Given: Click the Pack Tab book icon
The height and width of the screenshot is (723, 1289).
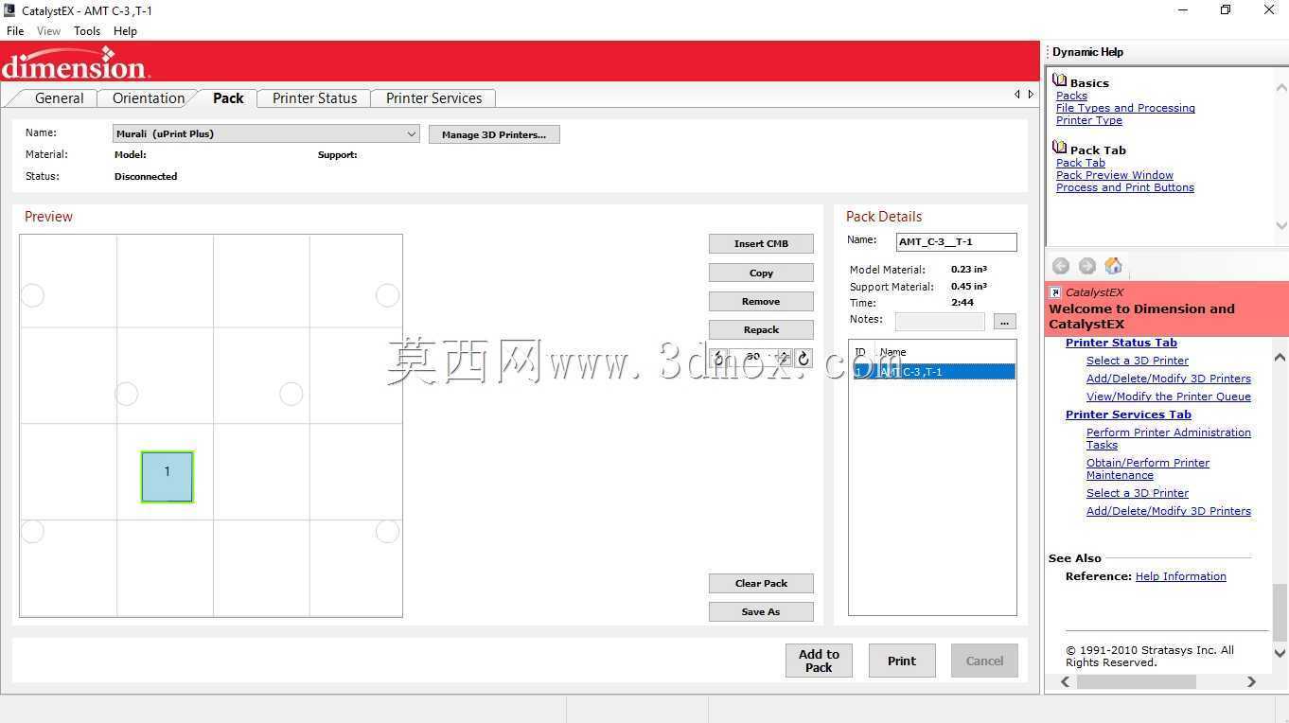Looking at the screenshot, I should point(1060,149).
